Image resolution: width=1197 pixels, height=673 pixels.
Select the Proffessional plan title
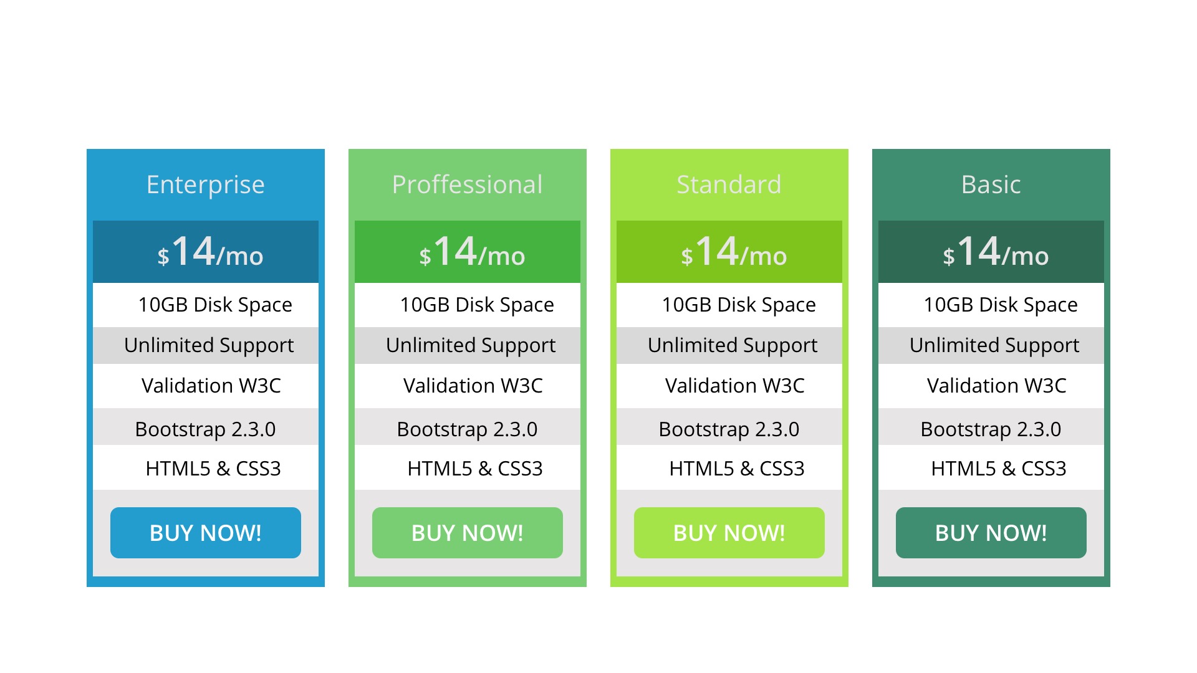click(468, 184)
